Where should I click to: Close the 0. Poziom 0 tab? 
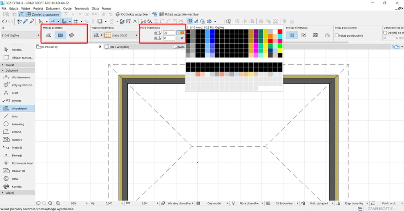coord(100,47)
